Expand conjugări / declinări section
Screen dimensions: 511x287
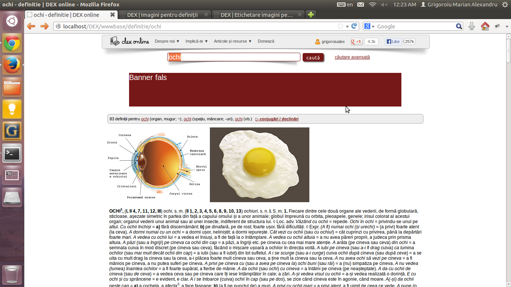pyautogui.click(x=277, y=119)
